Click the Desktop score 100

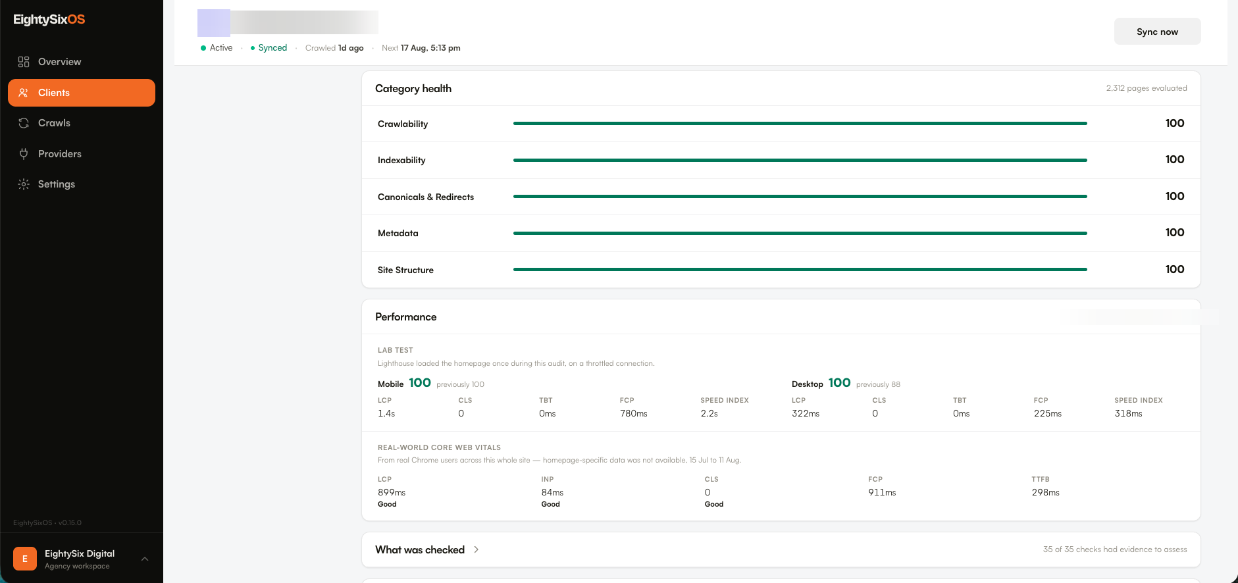839,383
